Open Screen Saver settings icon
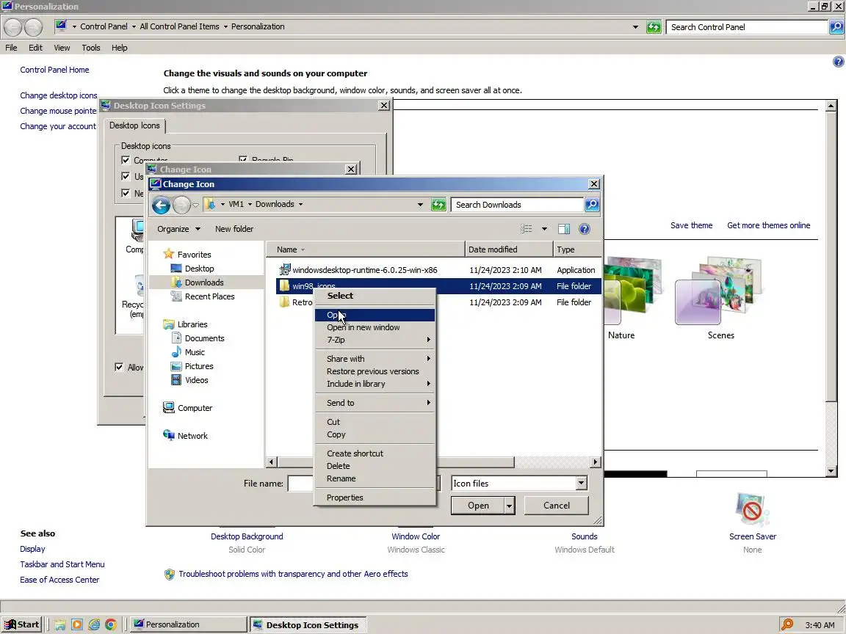Viewport: 846px width, 634px height. tap(752, 509)
